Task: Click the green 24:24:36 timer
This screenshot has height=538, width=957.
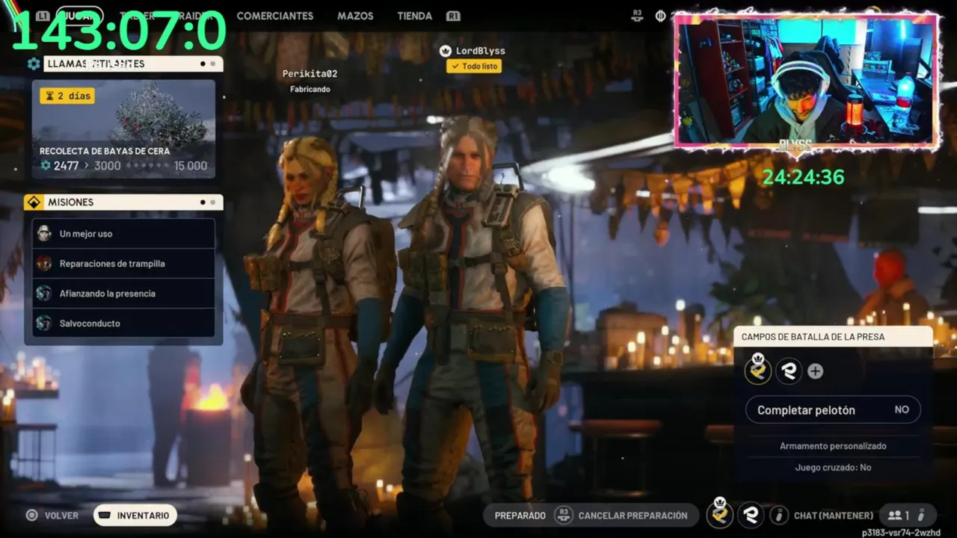Action: pyautogui.click(x=803, y=177)
